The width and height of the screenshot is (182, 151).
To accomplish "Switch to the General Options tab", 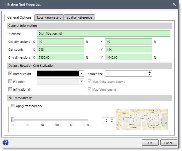I will point(19,17).
